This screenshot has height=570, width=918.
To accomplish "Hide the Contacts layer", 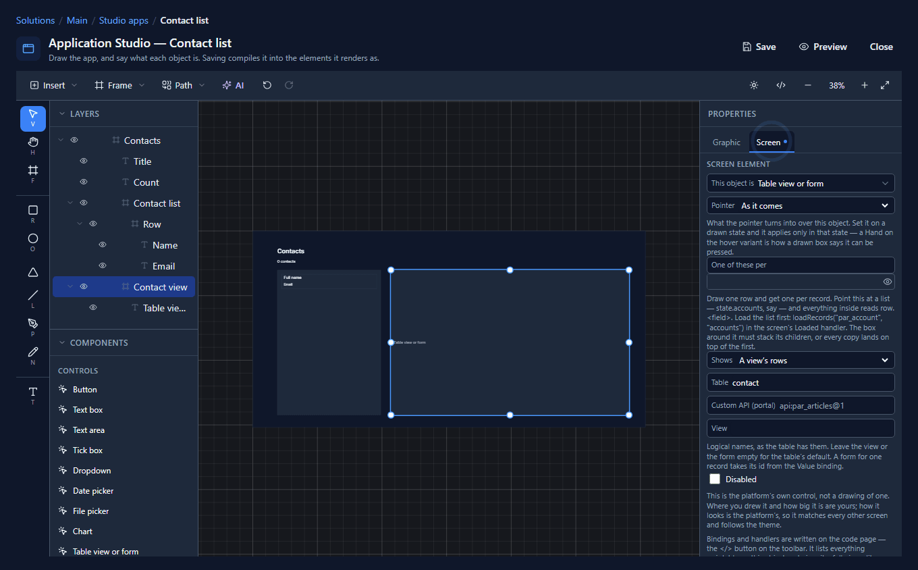I will click(74, 140).
